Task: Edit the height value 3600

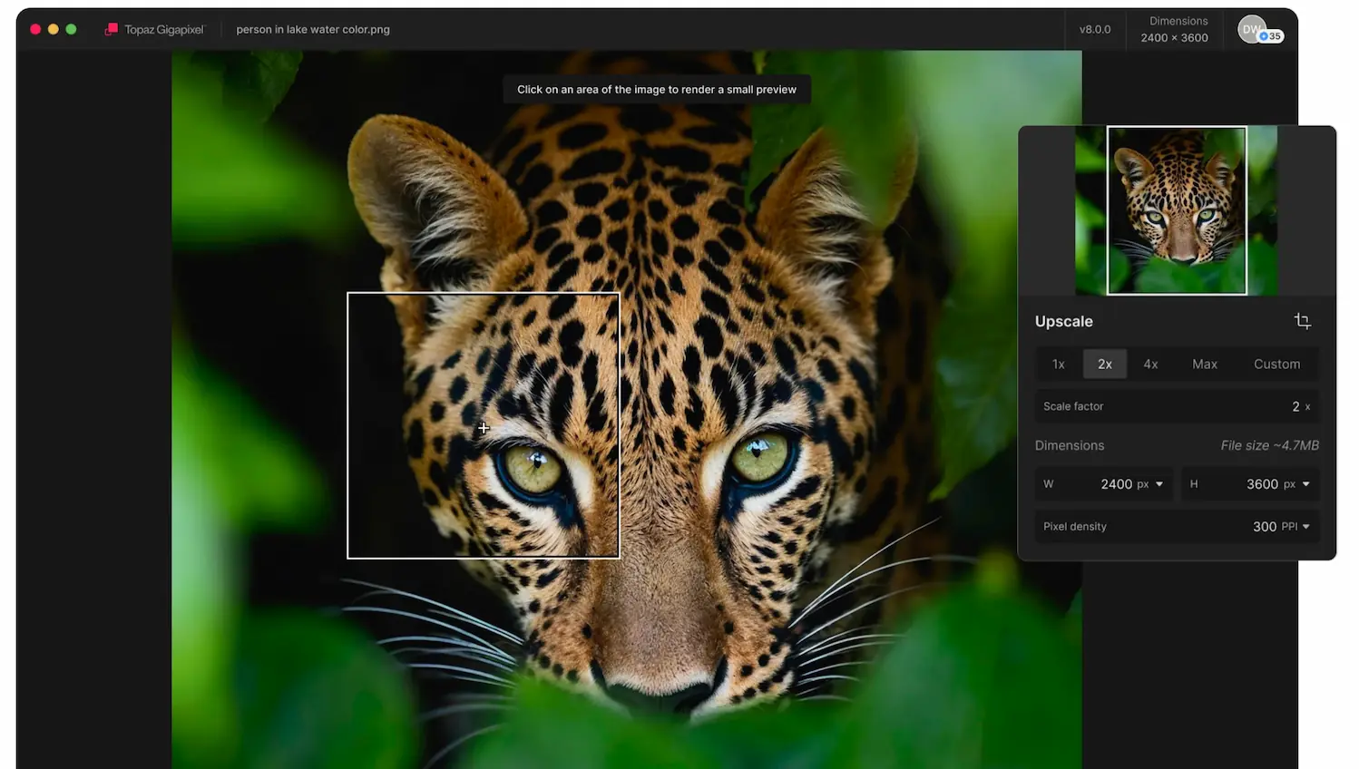Action: coord(1261,484)
